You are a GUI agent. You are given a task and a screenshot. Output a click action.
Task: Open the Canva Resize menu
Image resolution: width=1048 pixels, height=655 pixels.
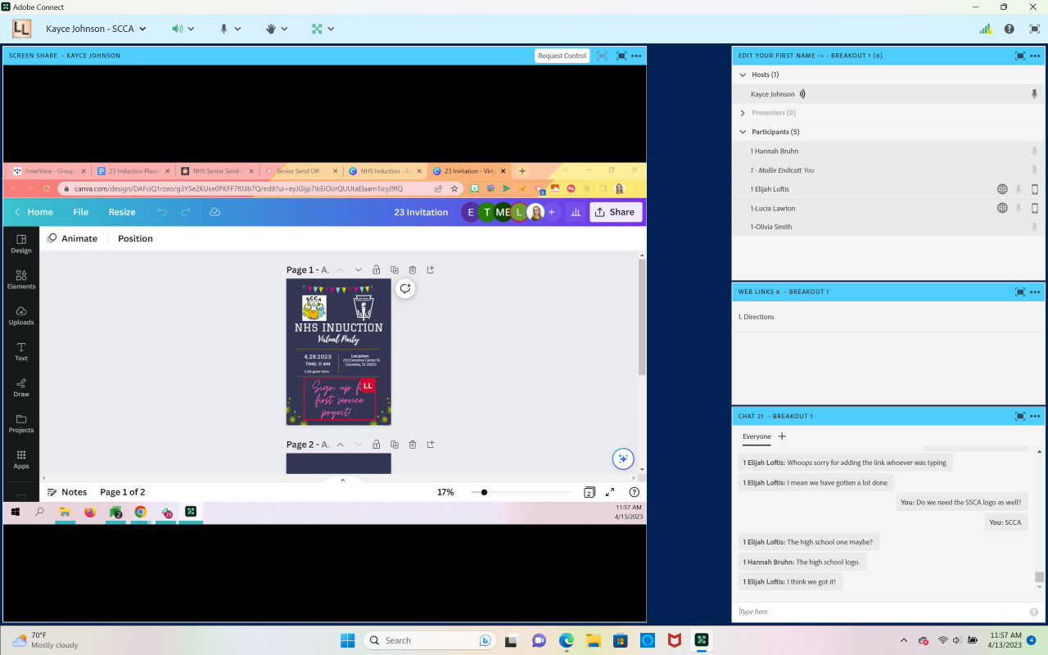[x=122, y=212]
